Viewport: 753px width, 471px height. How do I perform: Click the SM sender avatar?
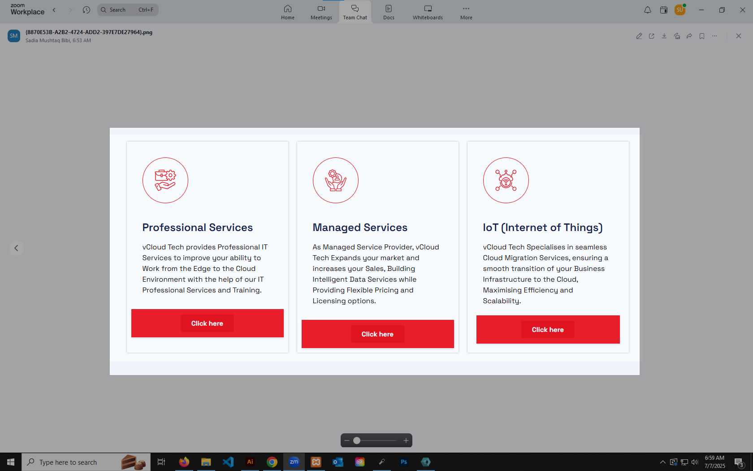pyautogui.click(x=14, y=36)
